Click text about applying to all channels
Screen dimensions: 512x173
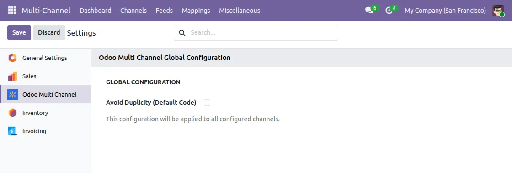(193, 119)
